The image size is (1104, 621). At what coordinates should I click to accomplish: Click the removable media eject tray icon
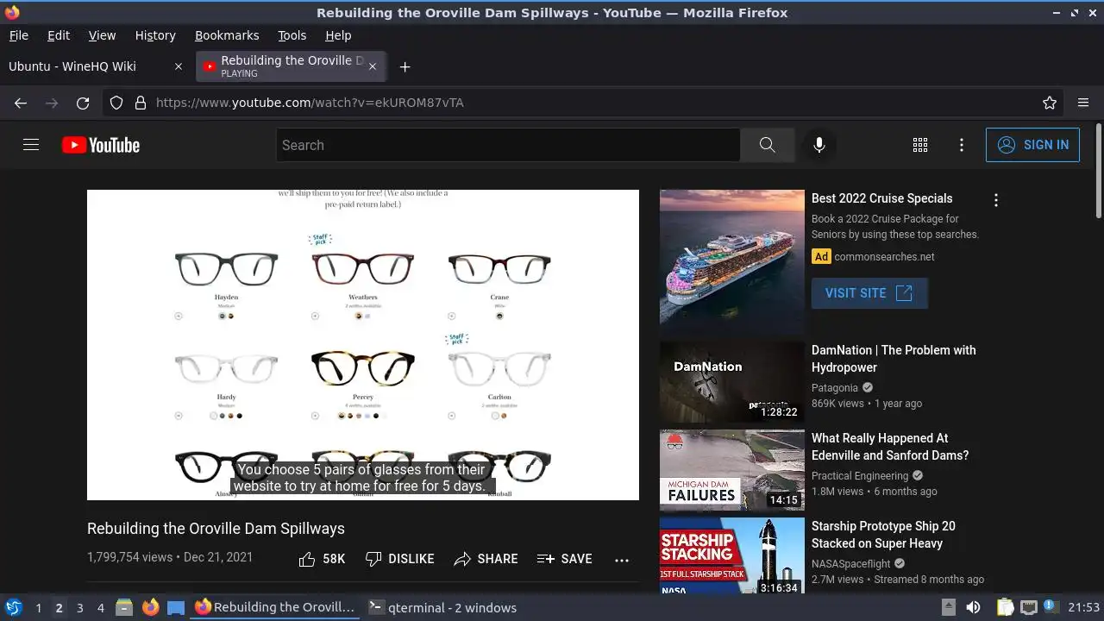pos(948,607)
